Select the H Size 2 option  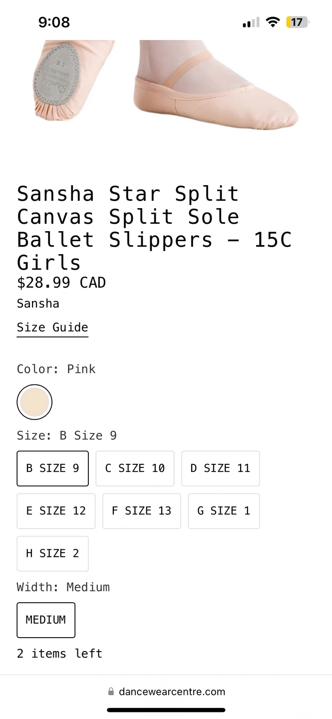52,553
